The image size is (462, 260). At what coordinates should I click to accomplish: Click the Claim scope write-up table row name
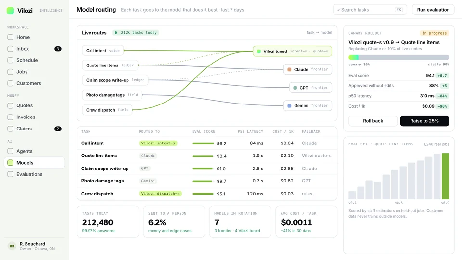click(x=105, y=169)
